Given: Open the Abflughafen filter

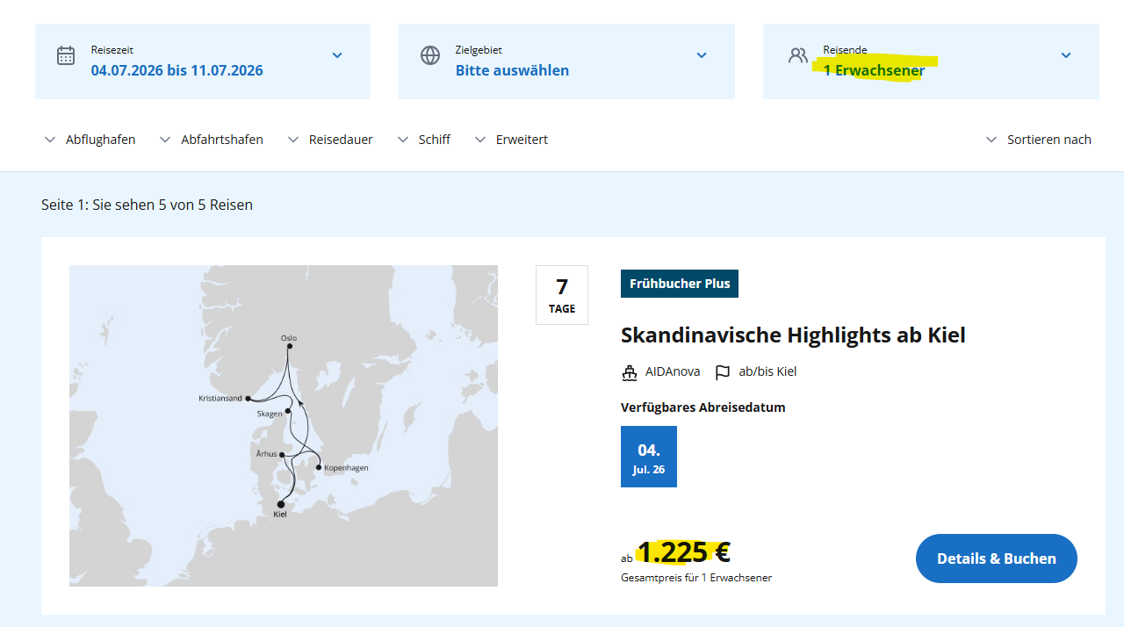Looking at the screenshot, I should 90,140.
